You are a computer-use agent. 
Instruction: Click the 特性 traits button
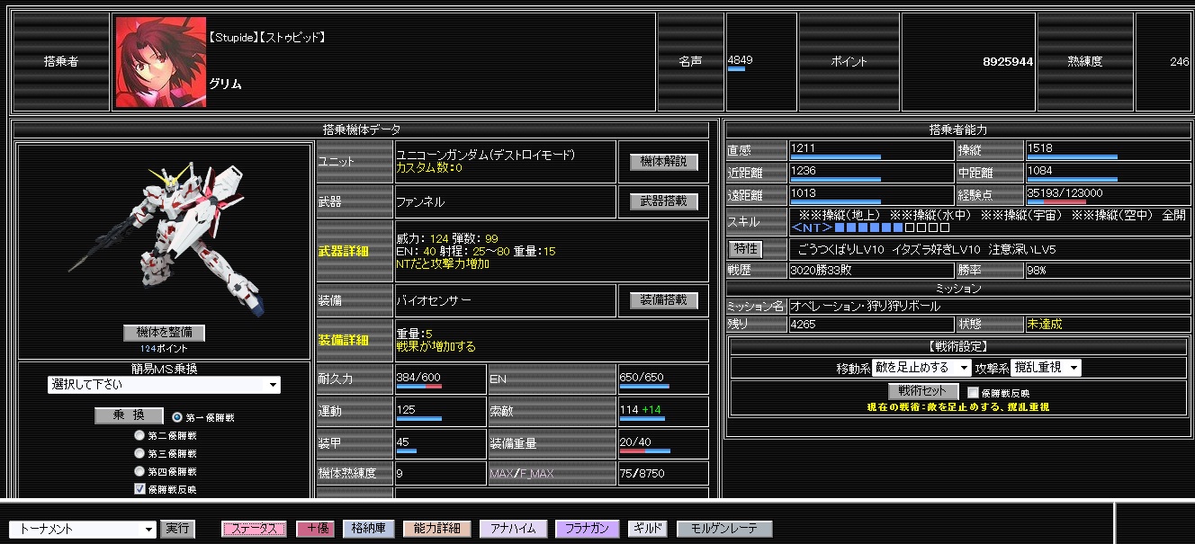click(x=744, y=249)
